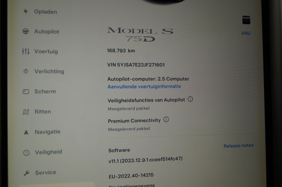
Task: Tap the Opladen lightning bolt icon
Action: tap(26, 12)
